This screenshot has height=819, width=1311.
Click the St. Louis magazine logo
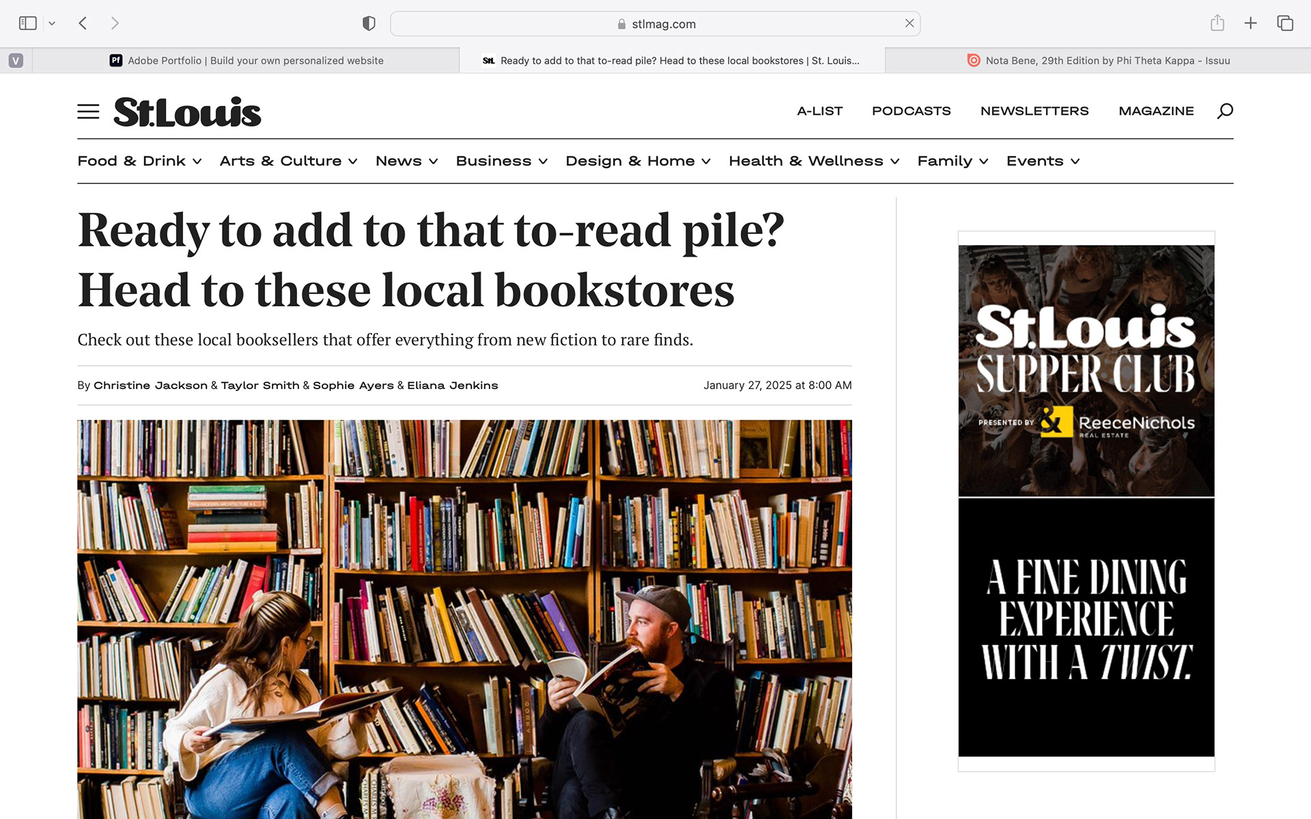tap(187, 112)
